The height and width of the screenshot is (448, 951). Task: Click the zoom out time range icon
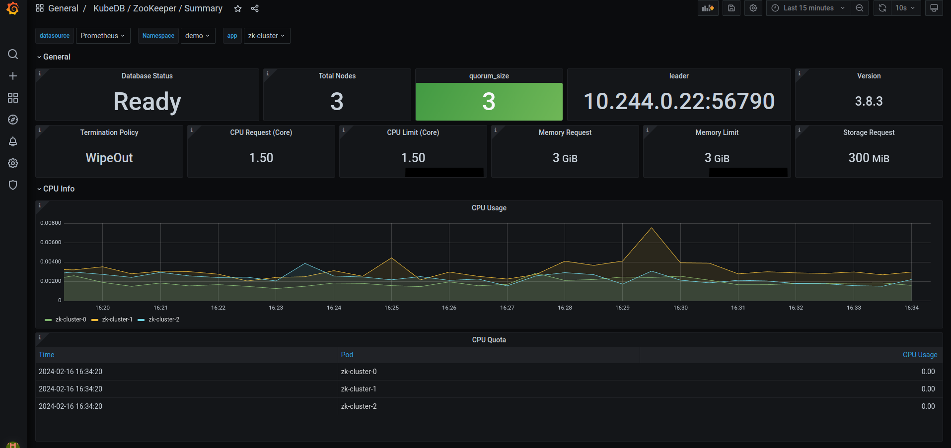(860, 7)
